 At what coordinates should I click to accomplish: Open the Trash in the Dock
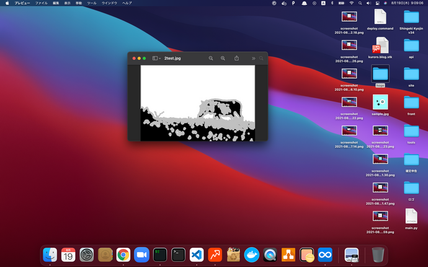378,255
